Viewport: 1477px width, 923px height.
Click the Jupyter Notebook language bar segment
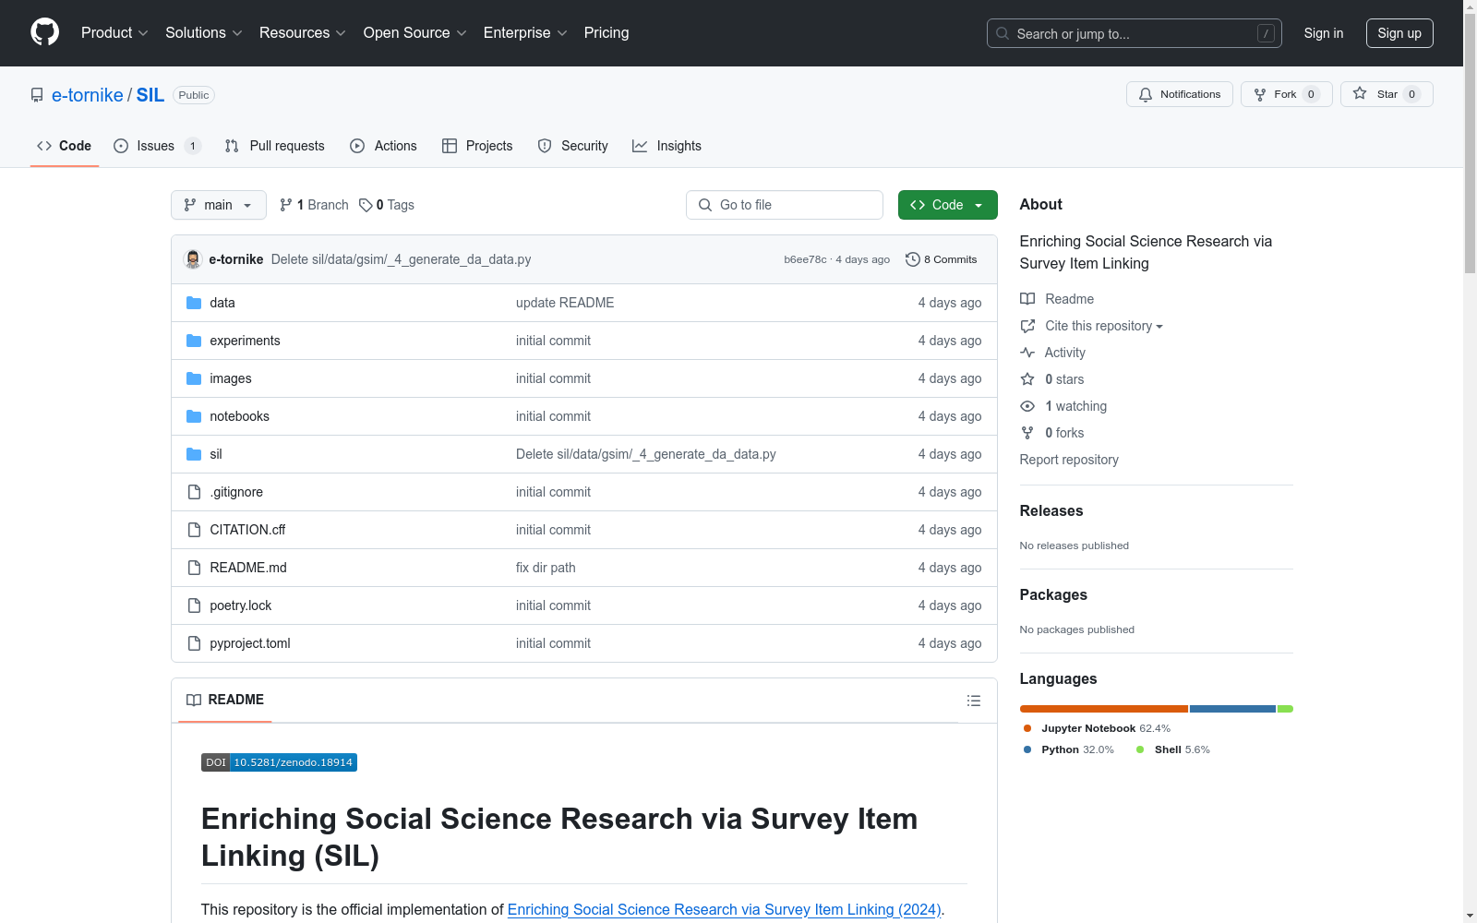click(1103, 709)
